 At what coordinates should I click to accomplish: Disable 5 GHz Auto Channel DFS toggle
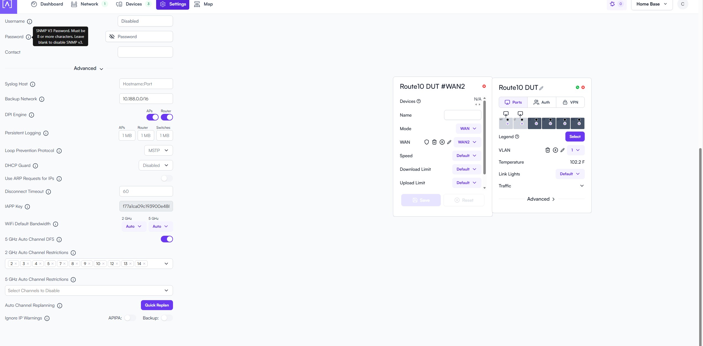167,239
